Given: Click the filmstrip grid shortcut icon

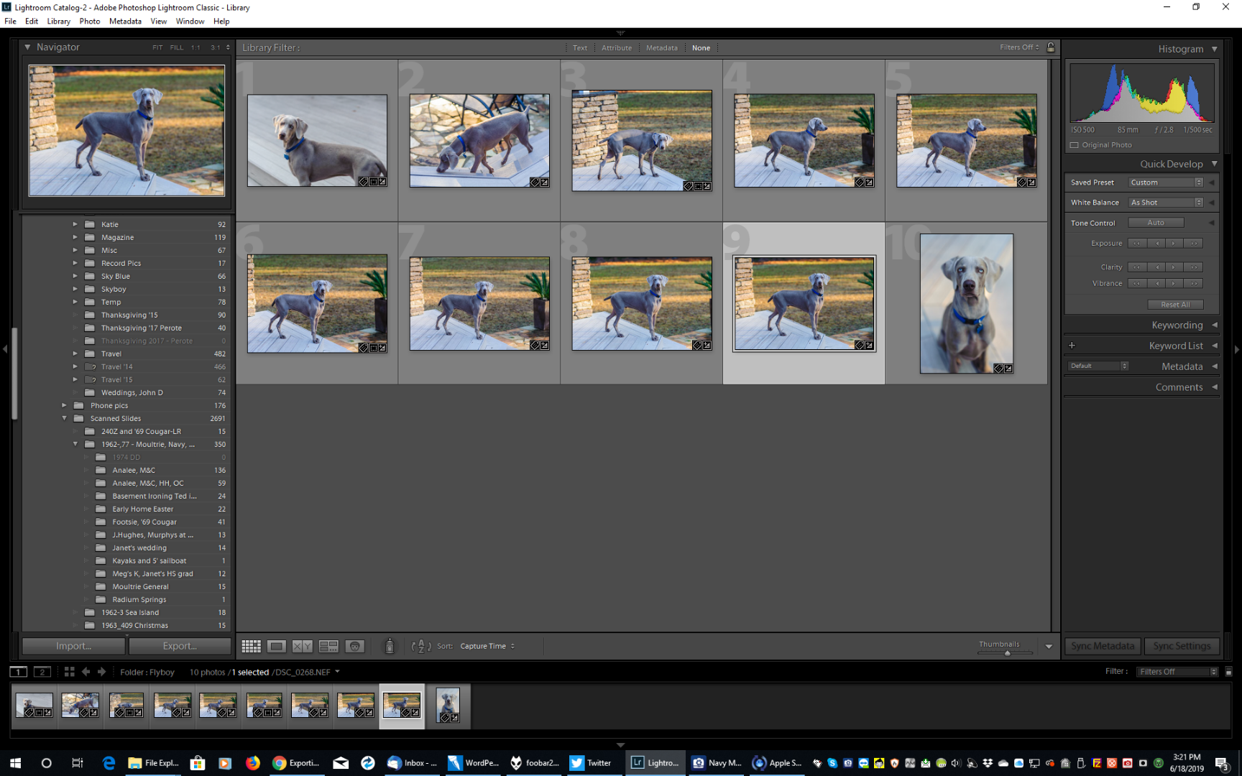Looking at the screenshot, I should [69, 672].
